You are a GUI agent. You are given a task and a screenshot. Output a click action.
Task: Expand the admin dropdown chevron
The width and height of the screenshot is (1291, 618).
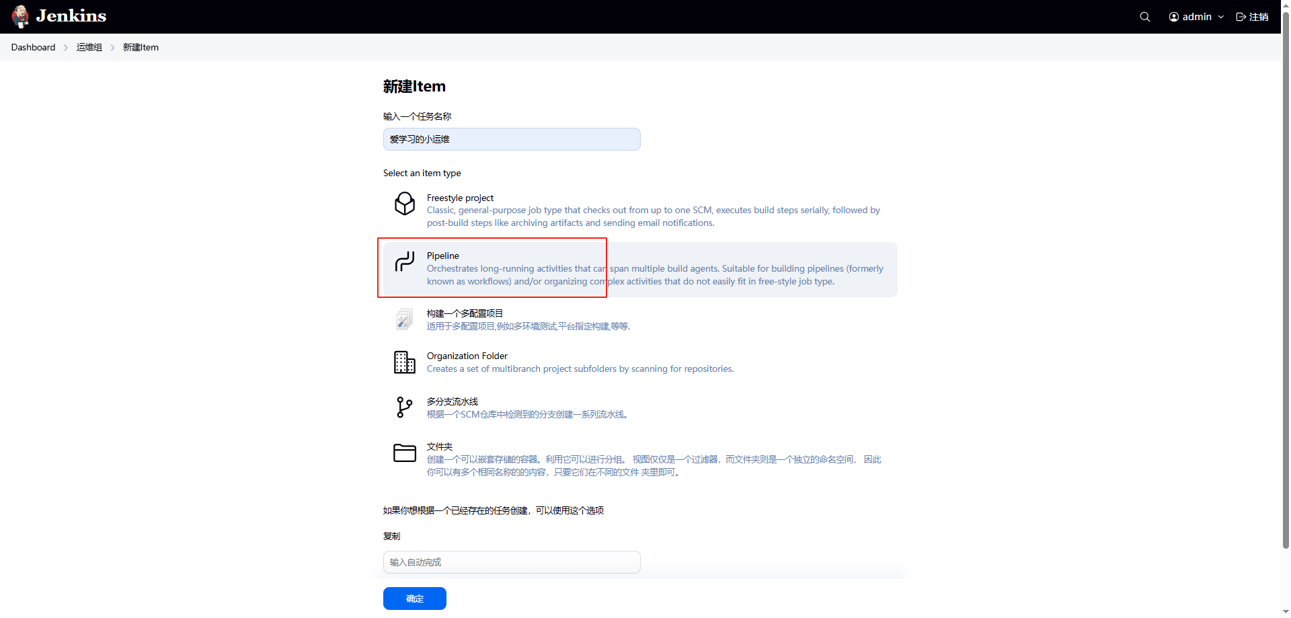click(1221, 17)
